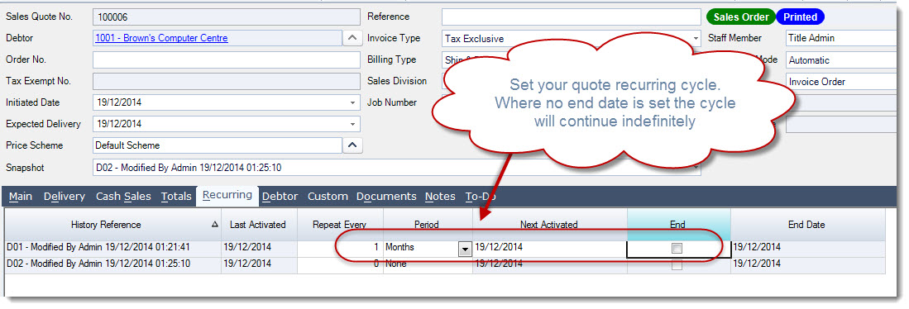909x309 pixels.
Task: Click the Last Activated column header
Action: point(259,225)
